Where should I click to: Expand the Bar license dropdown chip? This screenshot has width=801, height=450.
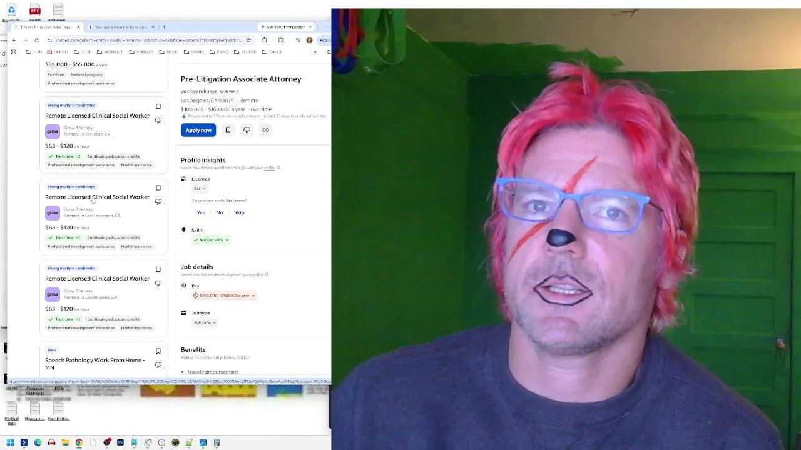point(200,189)
